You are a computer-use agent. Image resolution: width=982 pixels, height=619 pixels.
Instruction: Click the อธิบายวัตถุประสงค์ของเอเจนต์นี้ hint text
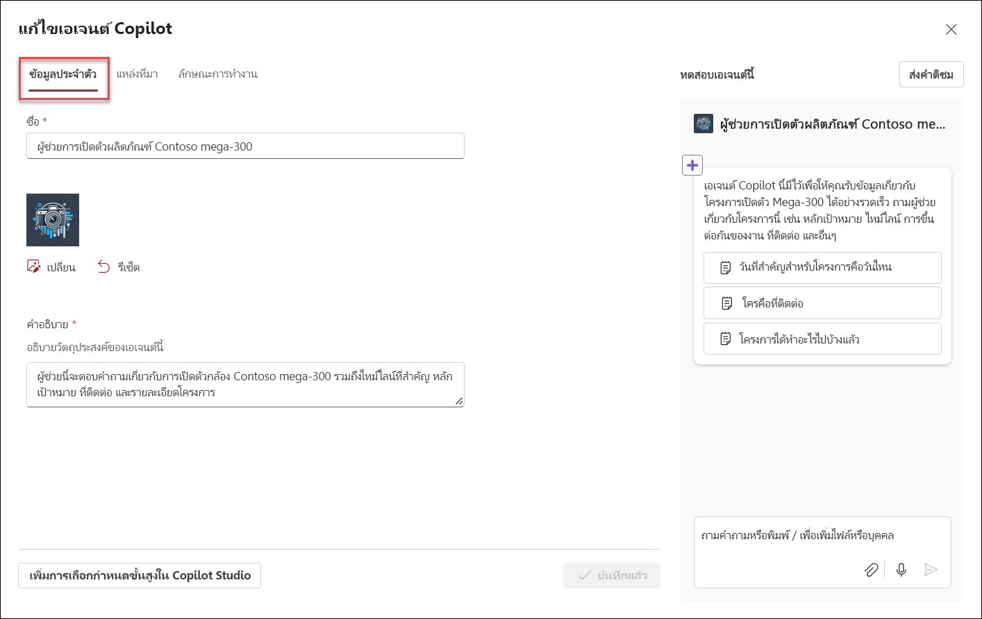point(95,347)
